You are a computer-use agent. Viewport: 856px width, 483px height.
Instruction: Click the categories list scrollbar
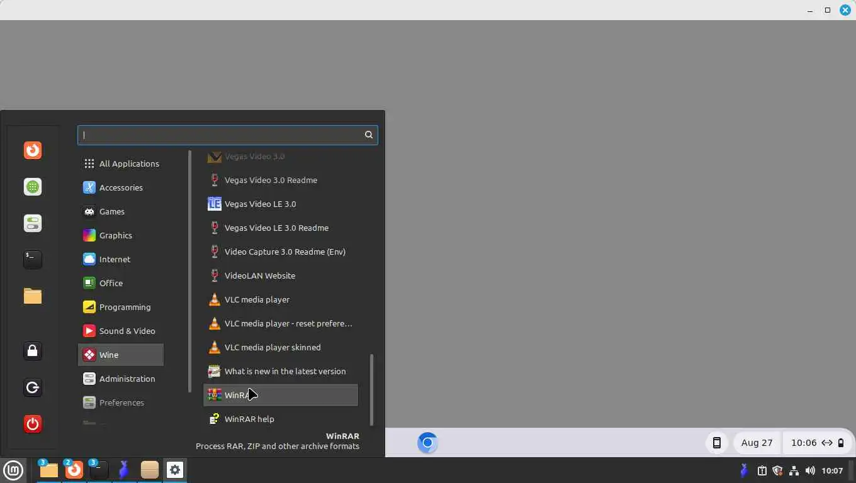189,272
